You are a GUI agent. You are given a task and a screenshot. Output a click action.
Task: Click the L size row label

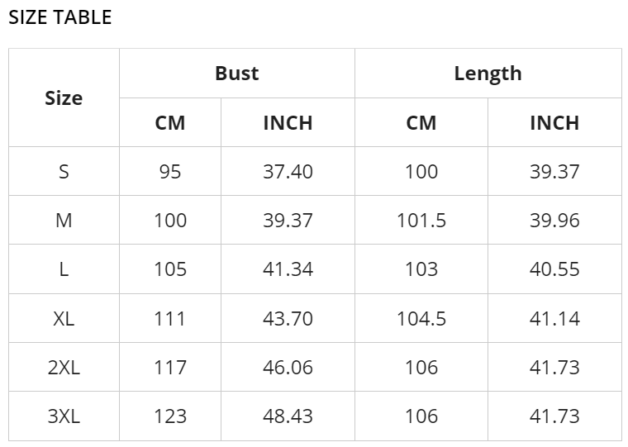pyautogui.click(x=64, y=269)
